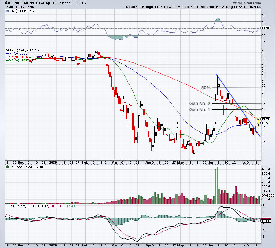Click the tallest green volume bar in June
Screen dimensions: 275x248
coord(218,185)
